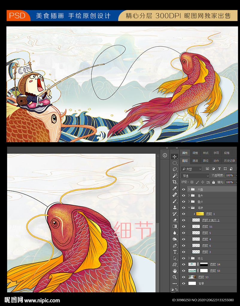Viewport: 240px width, 306px height.
Task: Activate the Zoom magnifier tool
Action: click(175, 277)
